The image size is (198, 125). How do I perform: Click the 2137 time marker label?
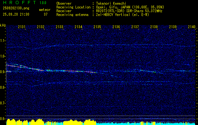pos(135,27)
